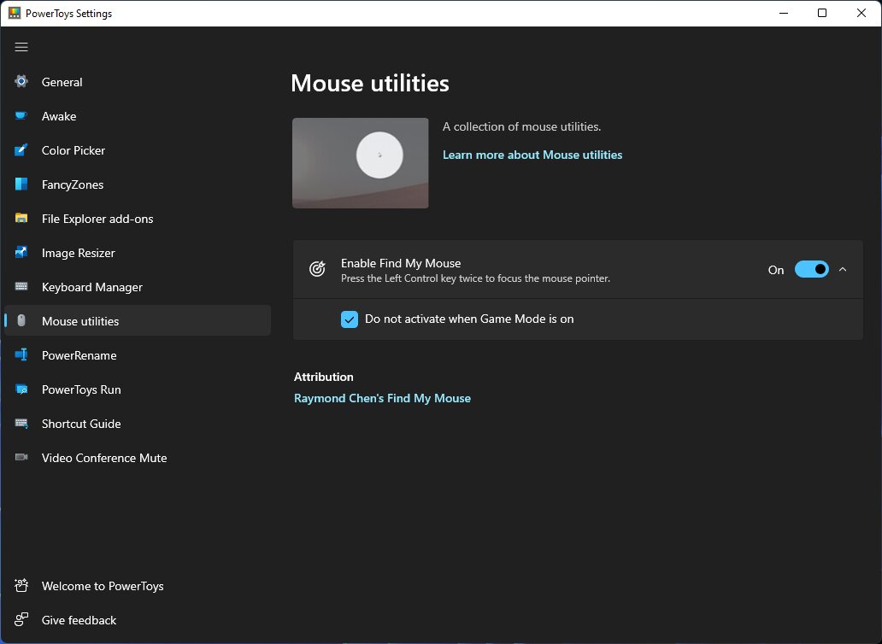882x644 pixels.
Task: Follow Raymond Chen's Find My Mouse link
Action: pos(383,398)
